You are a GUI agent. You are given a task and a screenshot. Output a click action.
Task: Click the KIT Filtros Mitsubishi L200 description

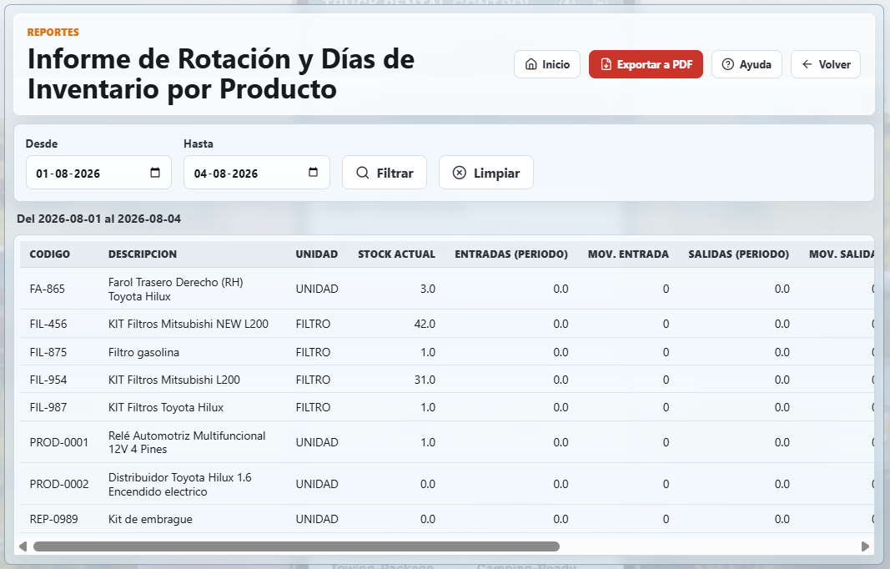coord(174,380)
